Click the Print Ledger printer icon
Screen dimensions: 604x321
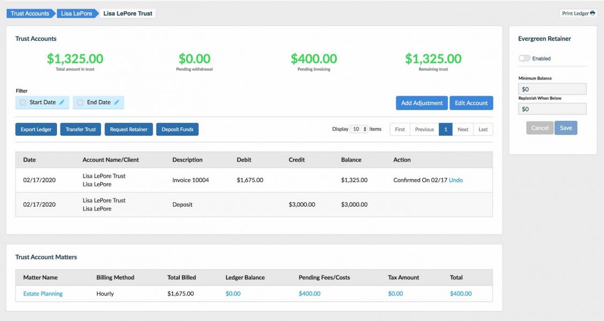tap(593, 13)
